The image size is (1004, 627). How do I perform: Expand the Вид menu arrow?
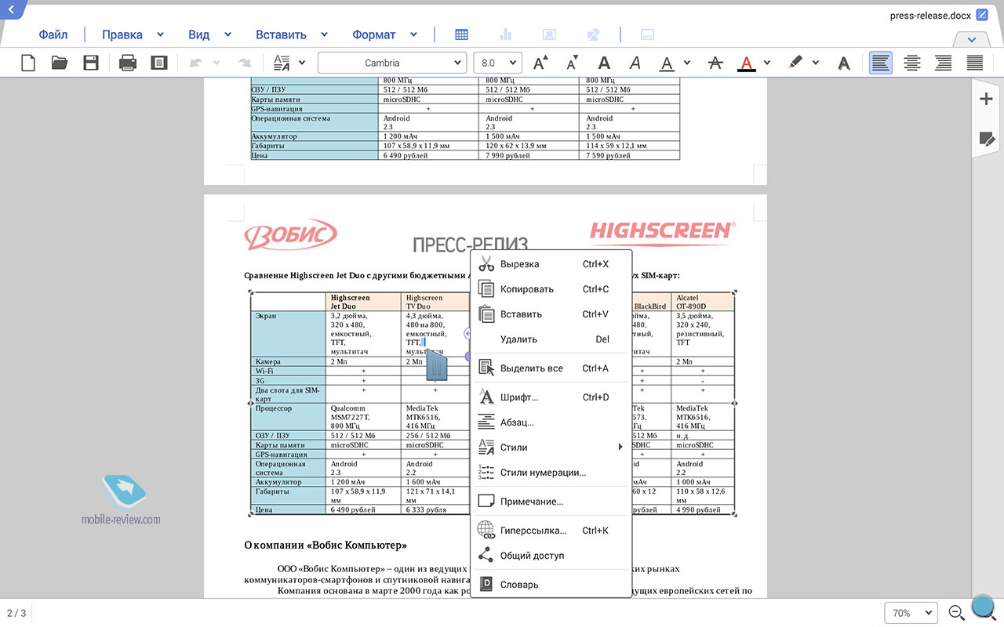tap(227, 34)
